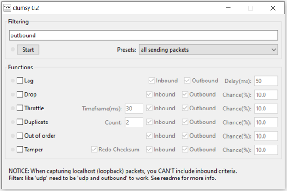Viewport: 287px width, 191px height.
Task: Enable the Lag checkbox
Action: point(20,81)
